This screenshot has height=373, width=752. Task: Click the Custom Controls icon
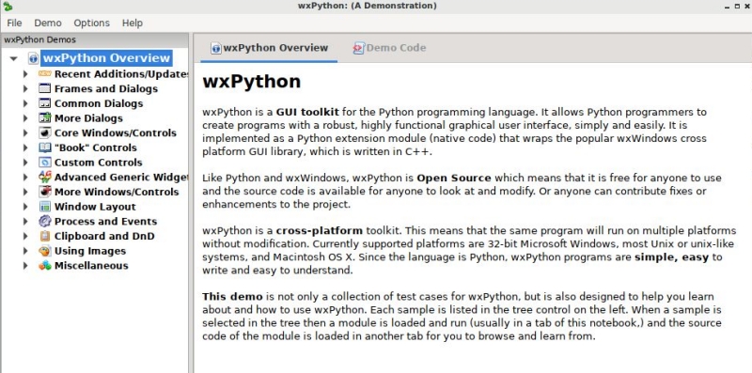44,163
